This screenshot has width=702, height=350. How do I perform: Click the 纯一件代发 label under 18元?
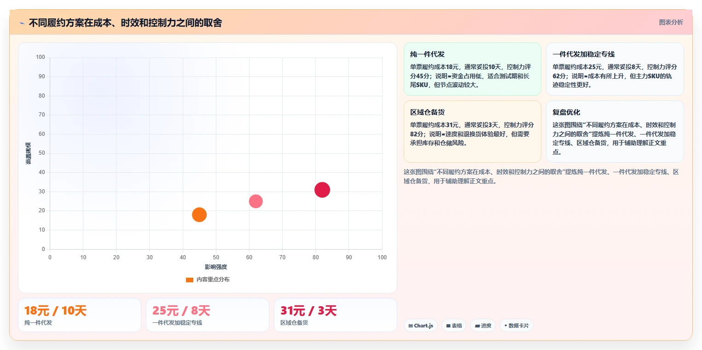click(x=38, y=323)
